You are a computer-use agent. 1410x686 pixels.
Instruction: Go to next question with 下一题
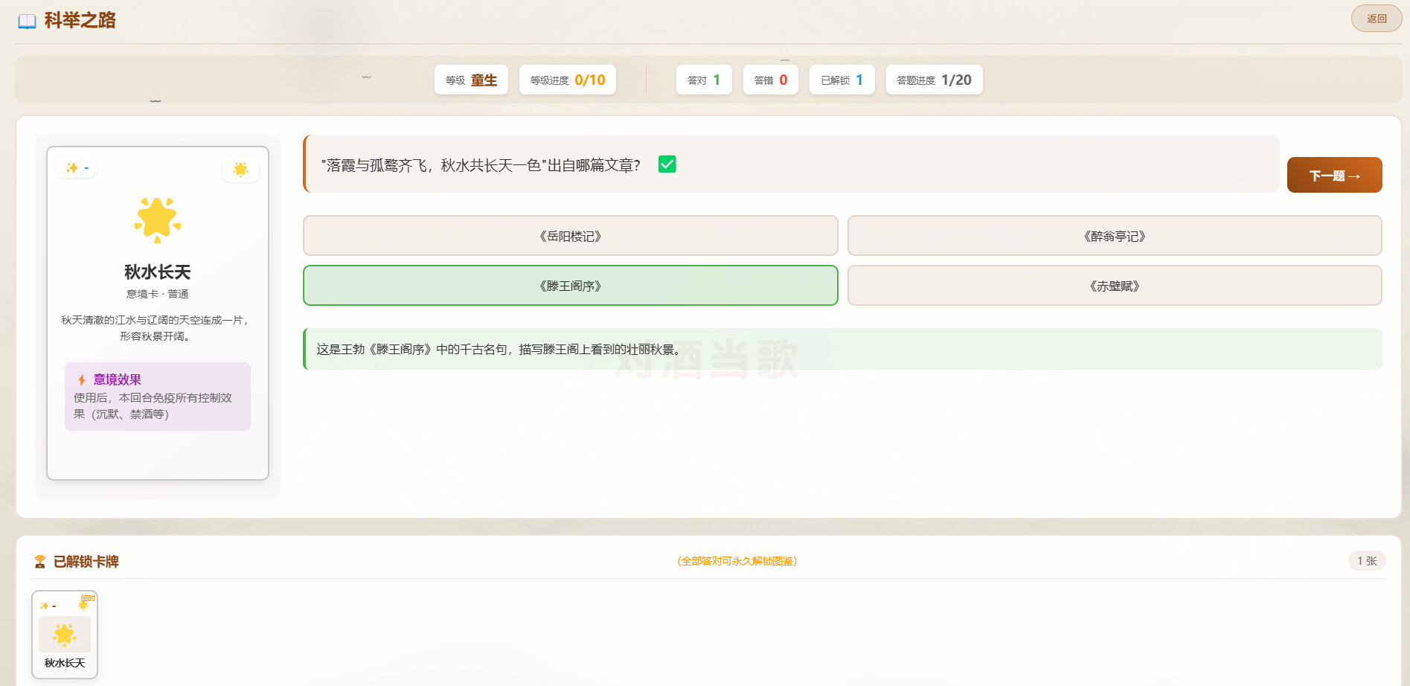[x=1334, y=176]
